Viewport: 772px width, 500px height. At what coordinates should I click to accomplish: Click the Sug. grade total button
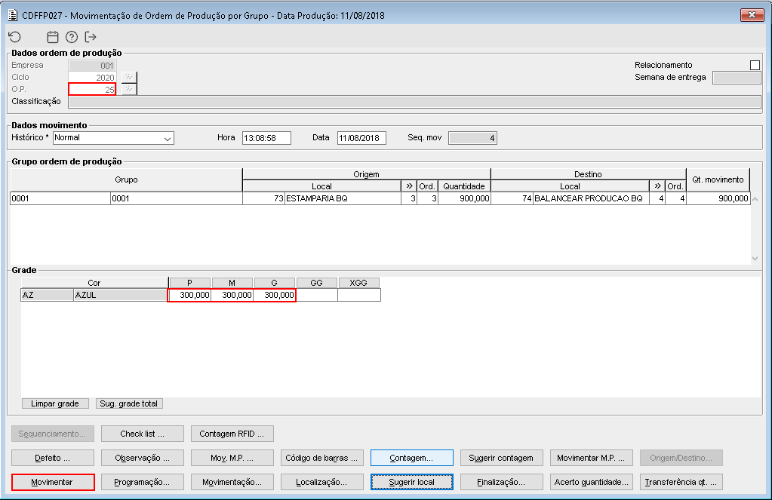pyautogui.click(x=129, y=403)
